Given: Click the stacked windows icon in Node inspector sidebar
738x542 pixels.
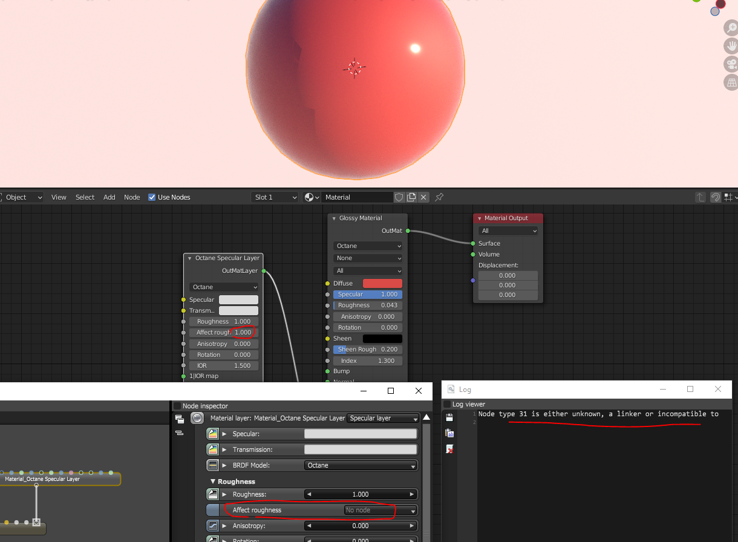Looking at the screenshot, I should (x=179, y=418).
